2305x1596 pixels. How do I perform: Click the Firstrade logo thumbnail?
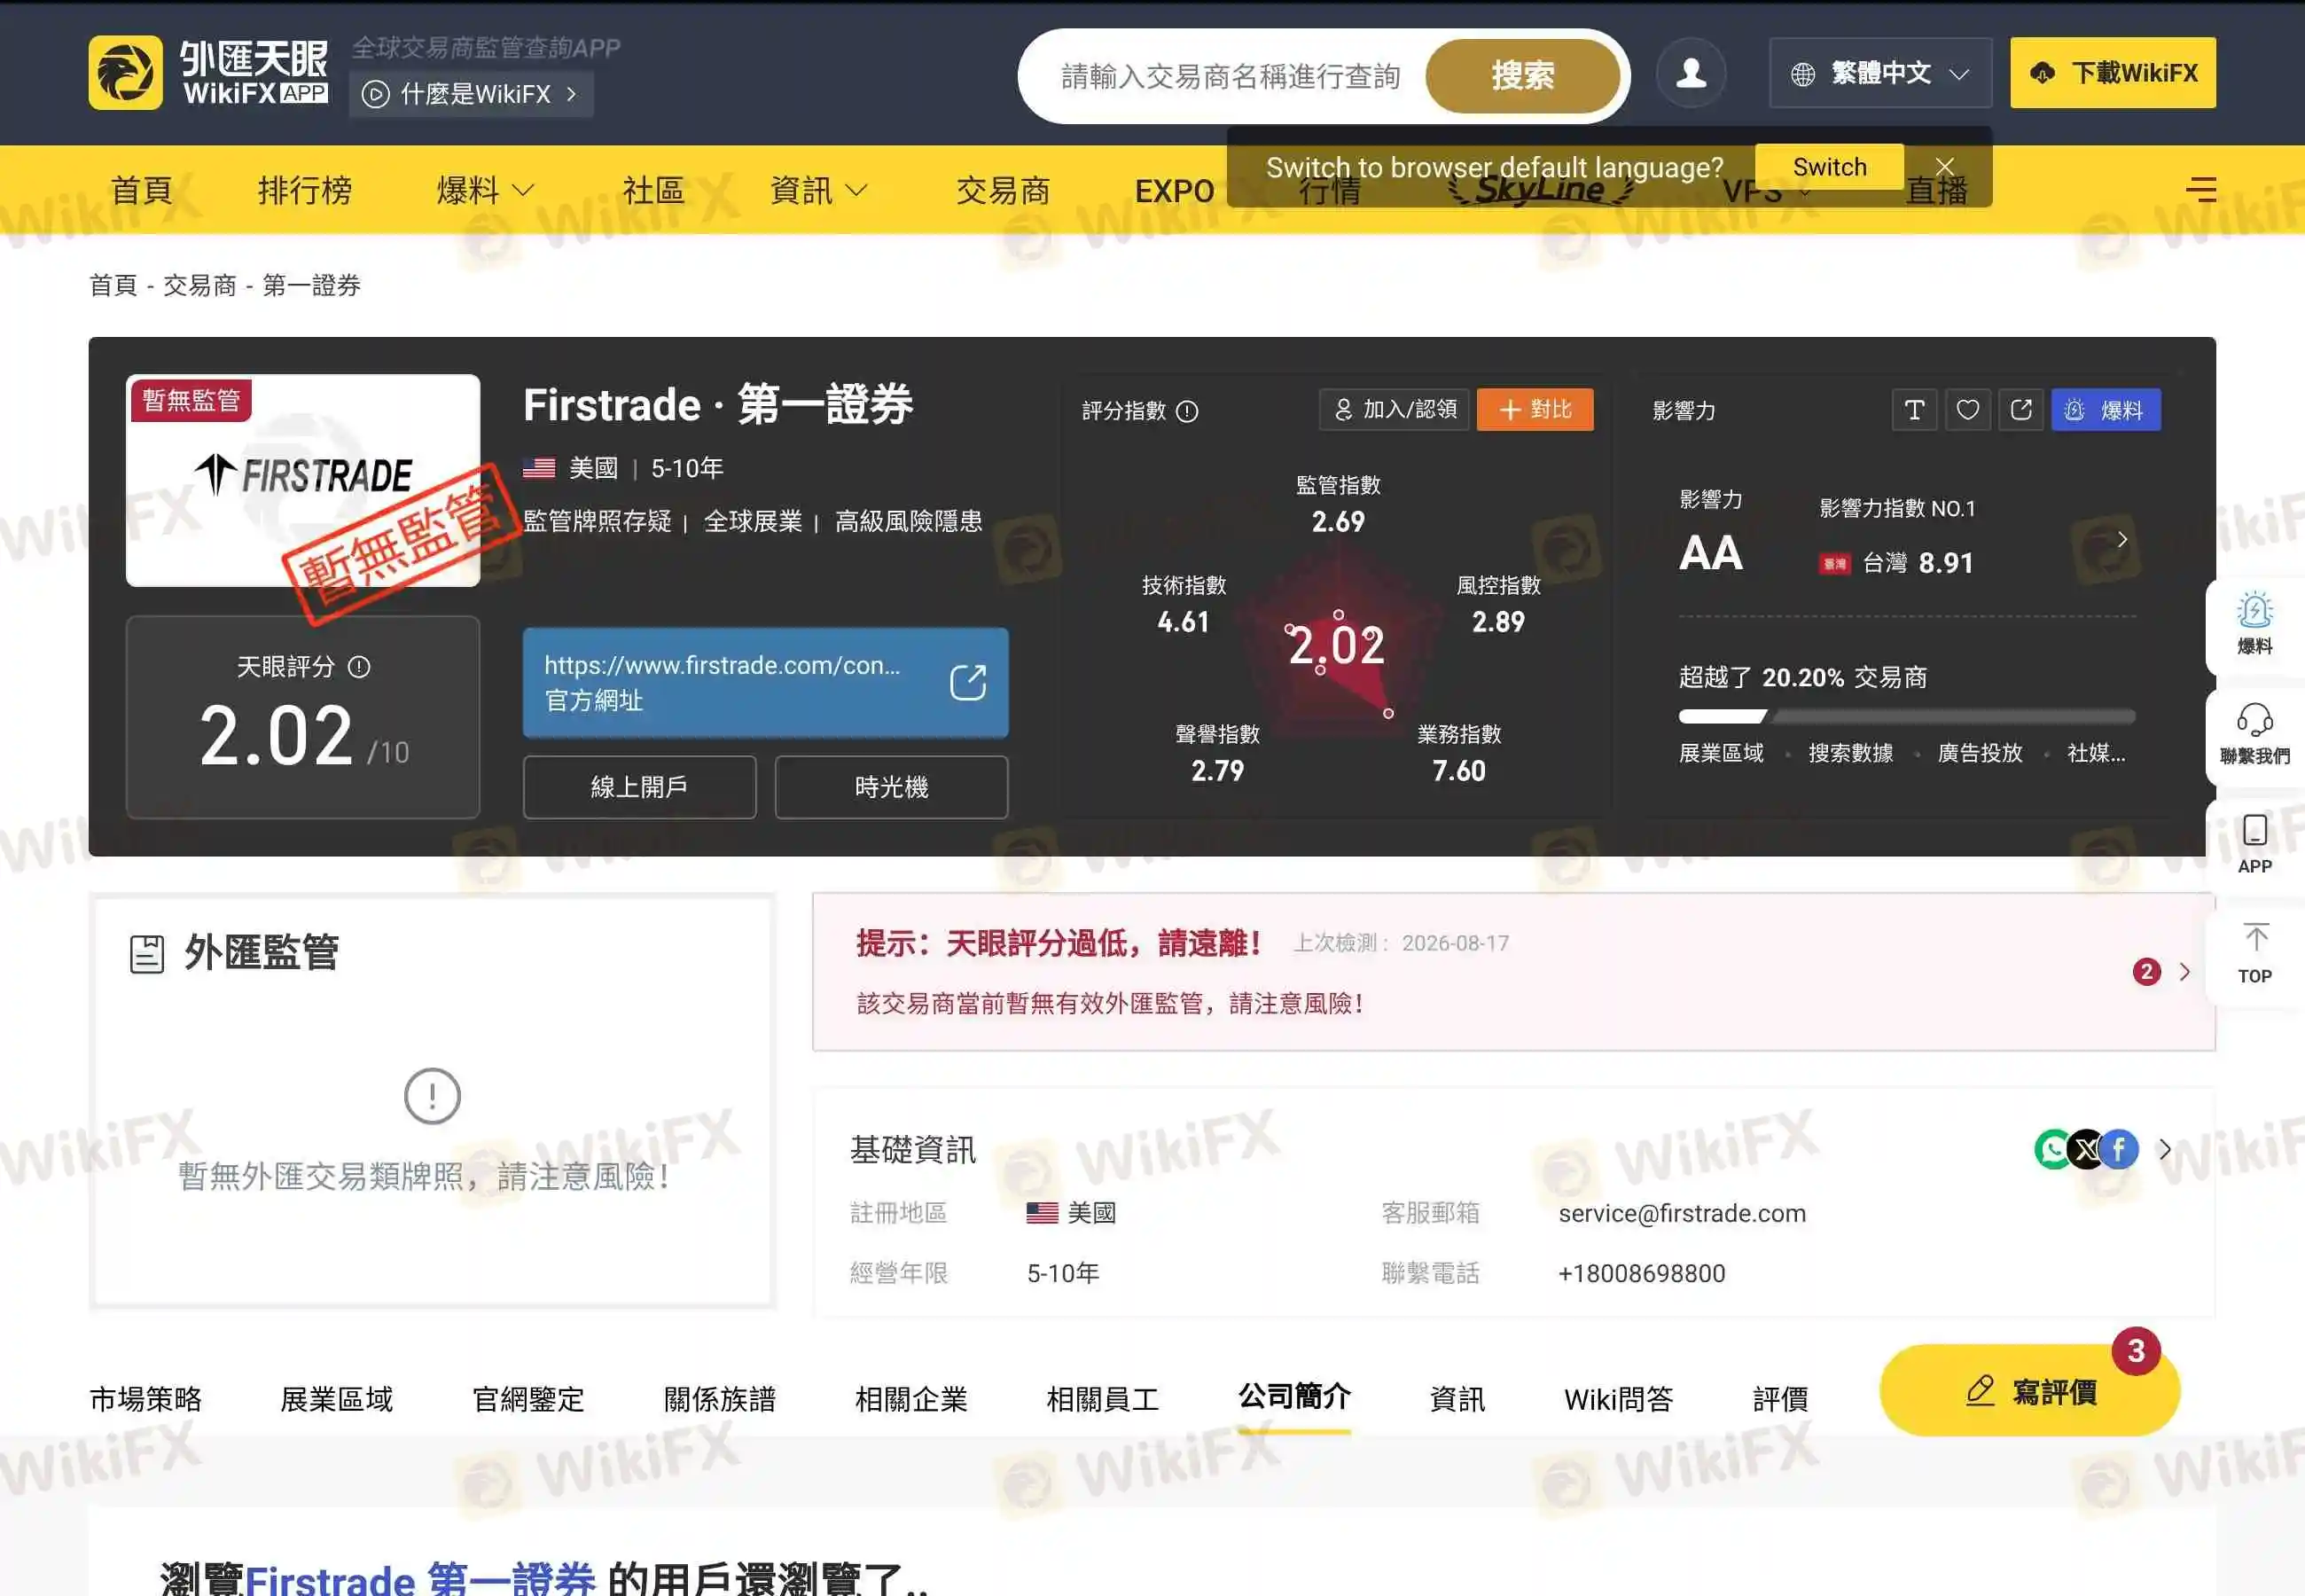tap(303, 481)
